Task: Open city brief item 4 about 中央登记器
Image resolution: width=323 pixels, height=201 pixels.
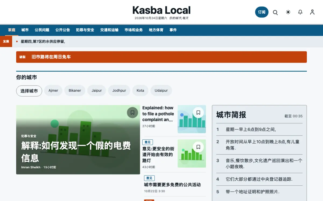Action: (x=259, y=179)
